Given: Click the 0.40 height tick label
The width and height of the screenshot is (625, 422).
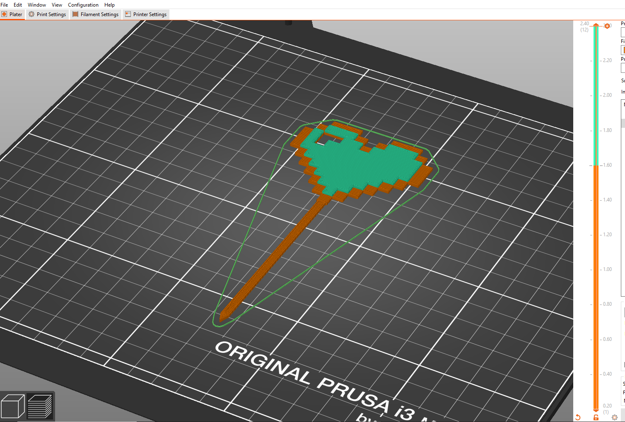Looking at the screenshot, I should pos(607,374).
